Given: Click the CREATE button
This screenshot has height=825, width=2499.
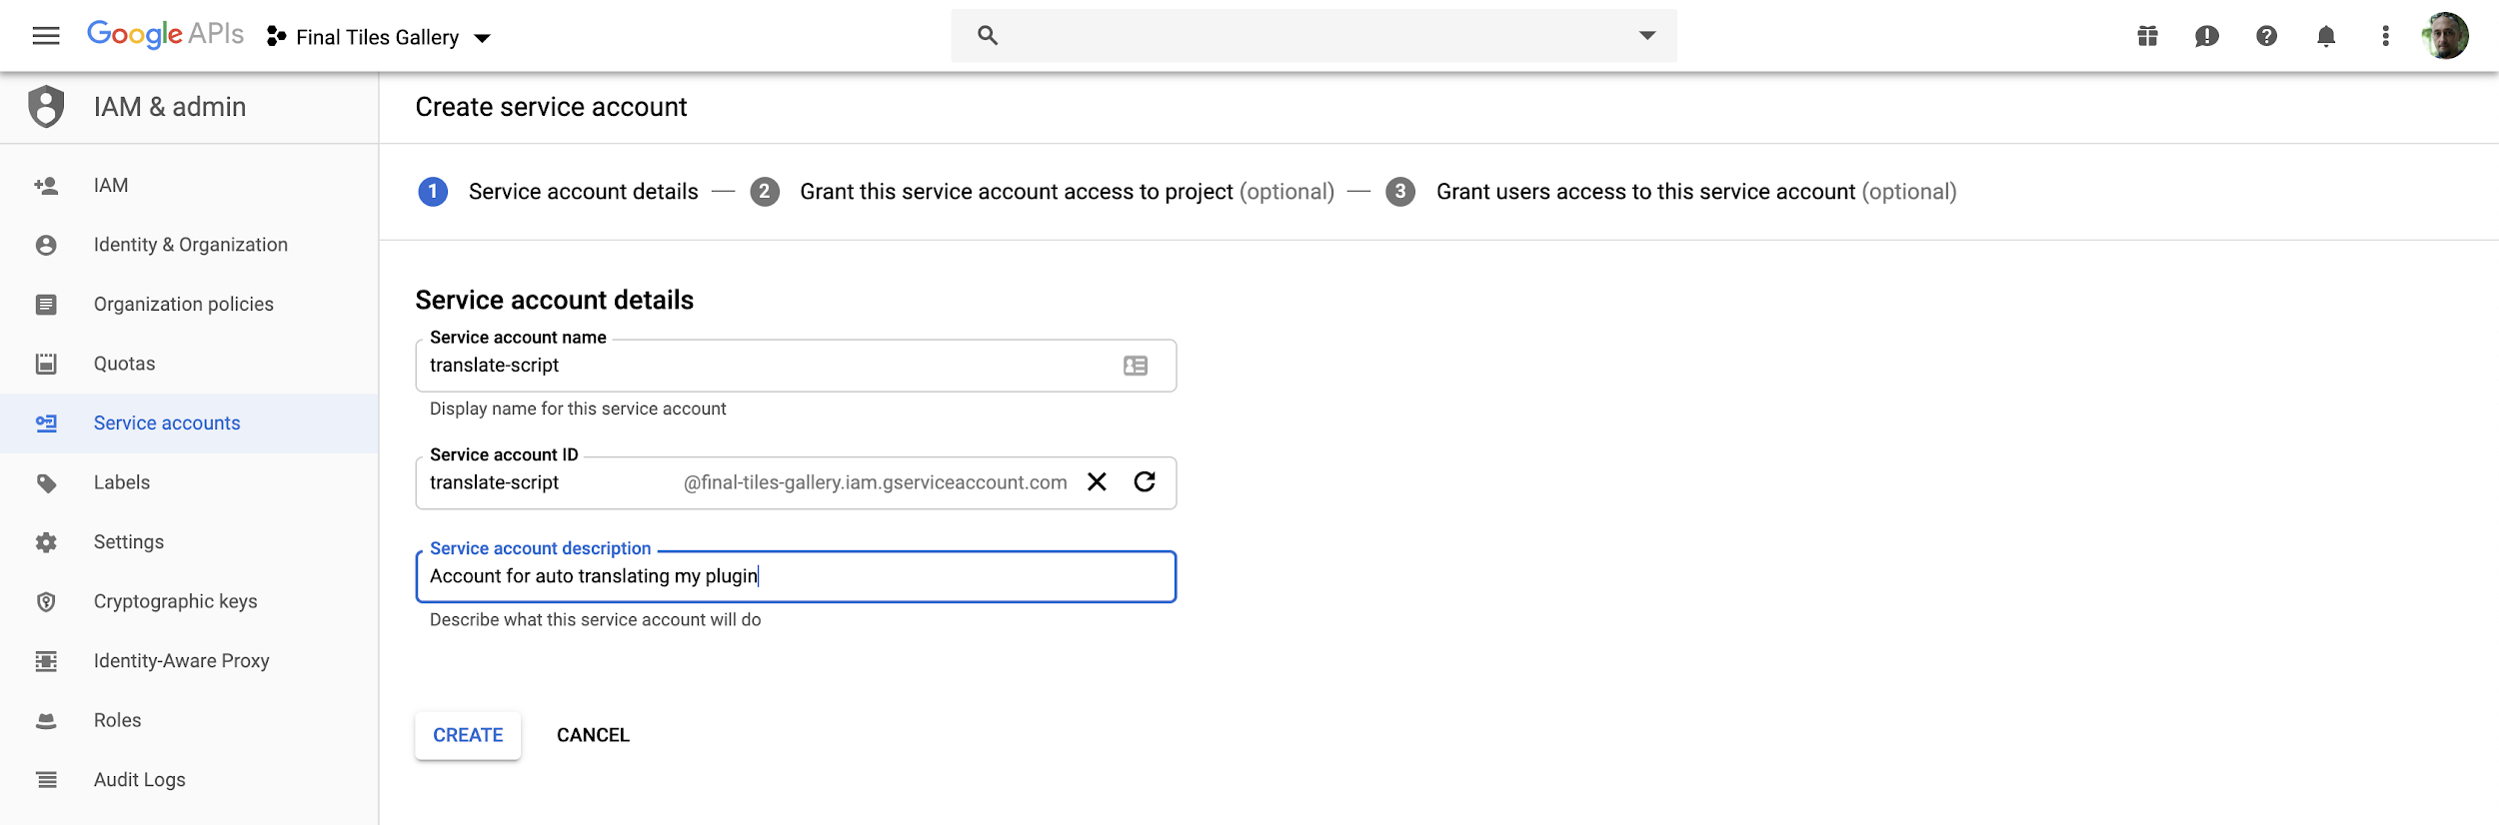Looking at the screenshot, I should (468, 735).
